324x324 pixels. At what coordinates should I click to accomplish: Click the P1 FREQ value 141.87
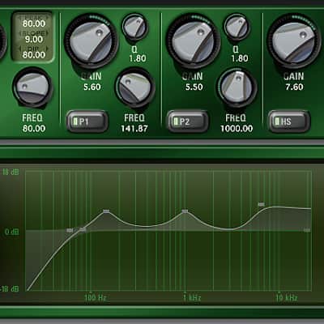click(134, 129)
